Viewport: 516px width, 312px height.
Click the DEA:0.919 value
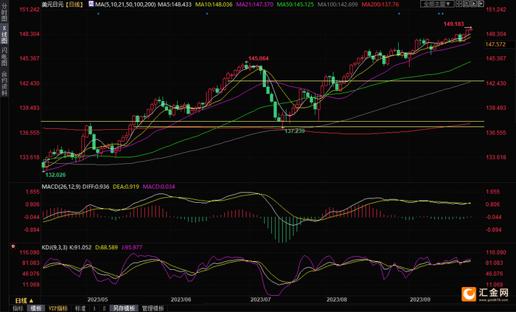(x=126, y=187)
